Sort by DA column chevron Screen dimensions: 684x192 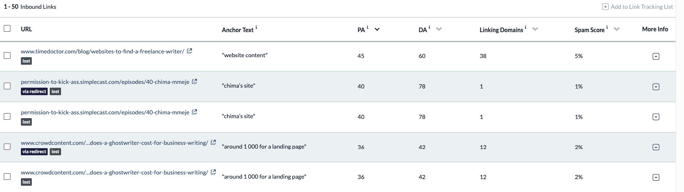(439, 29)
